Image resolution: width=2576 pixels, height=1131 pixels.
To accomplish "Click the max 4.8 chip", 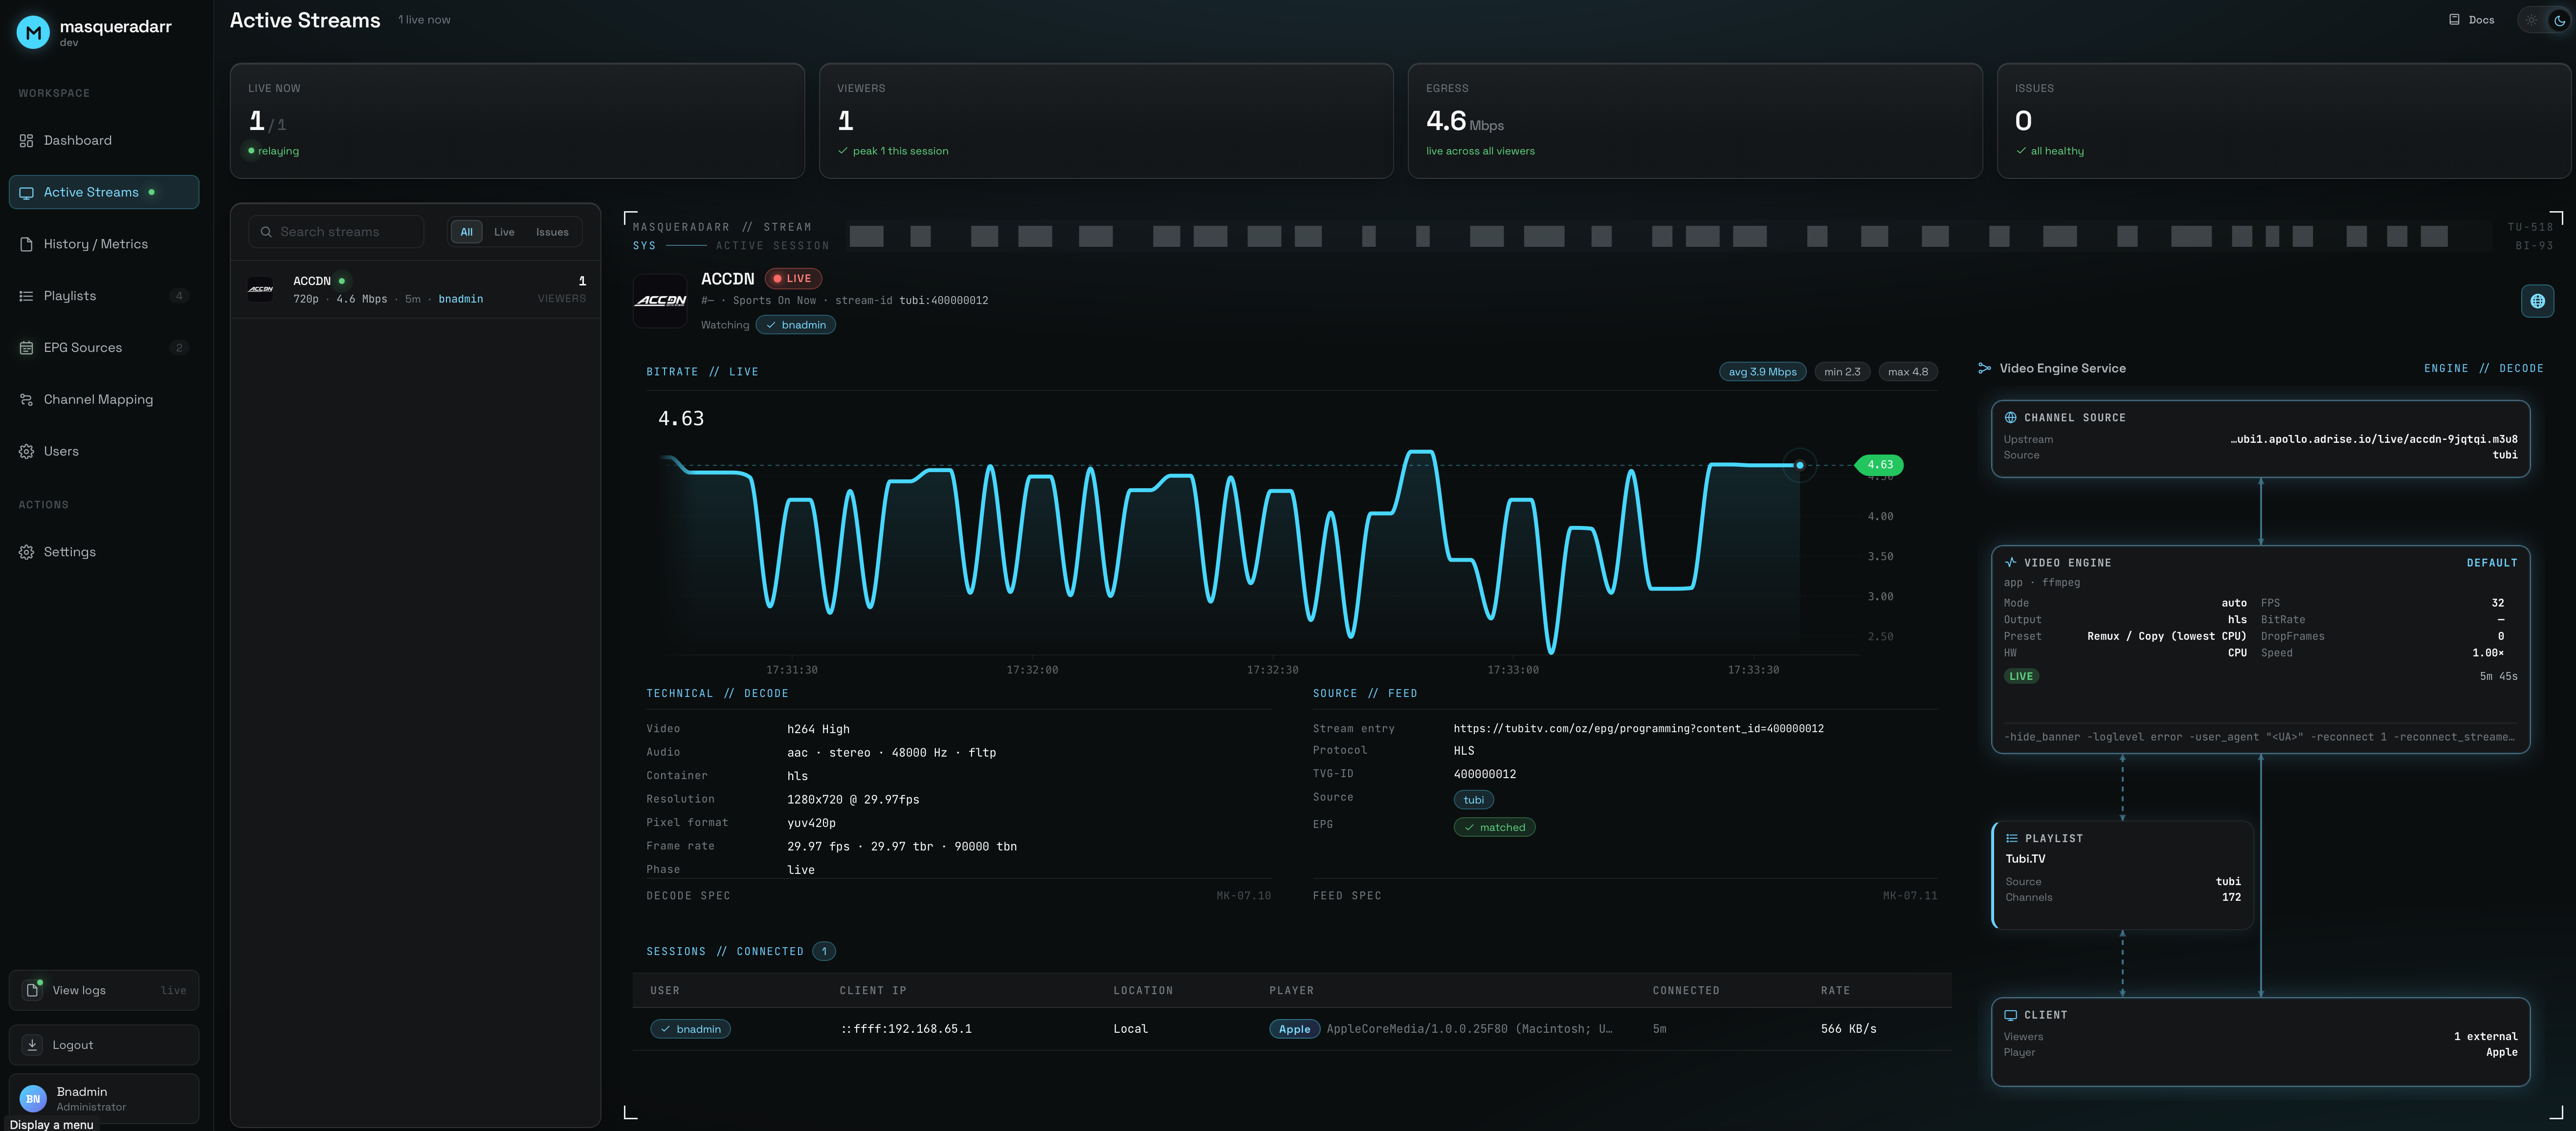I will (1908, 371).
